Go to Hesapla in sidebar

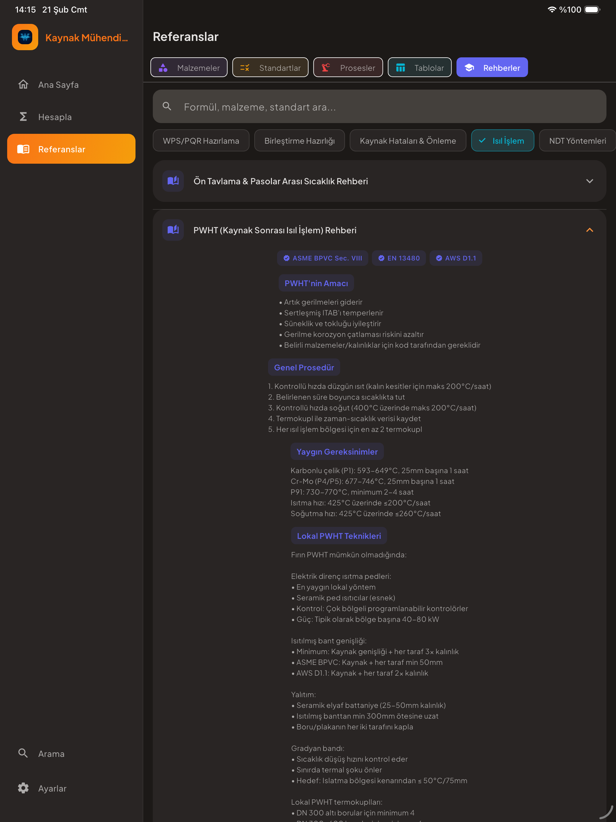pos(71,117)
